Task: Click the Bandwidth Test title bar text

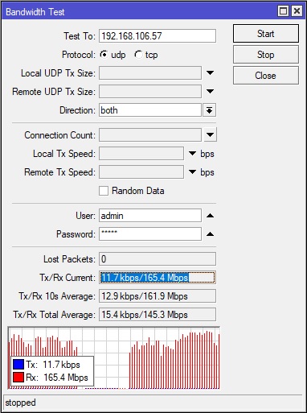Action: 35,12
